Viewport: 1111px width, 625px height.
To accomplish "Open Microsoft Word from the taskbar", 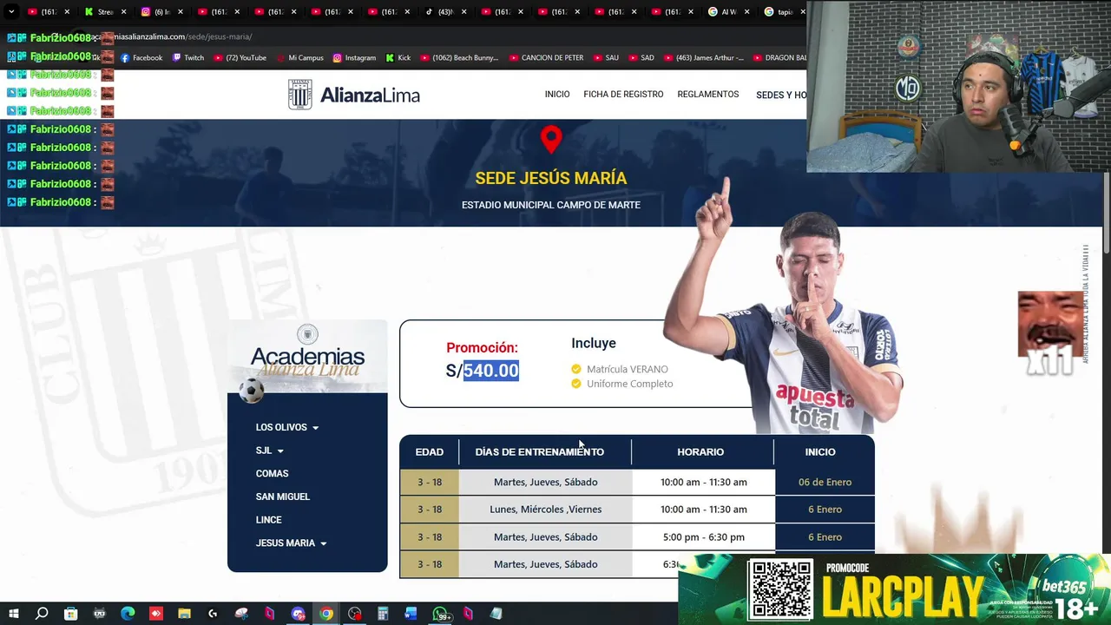I will point(411,614).
